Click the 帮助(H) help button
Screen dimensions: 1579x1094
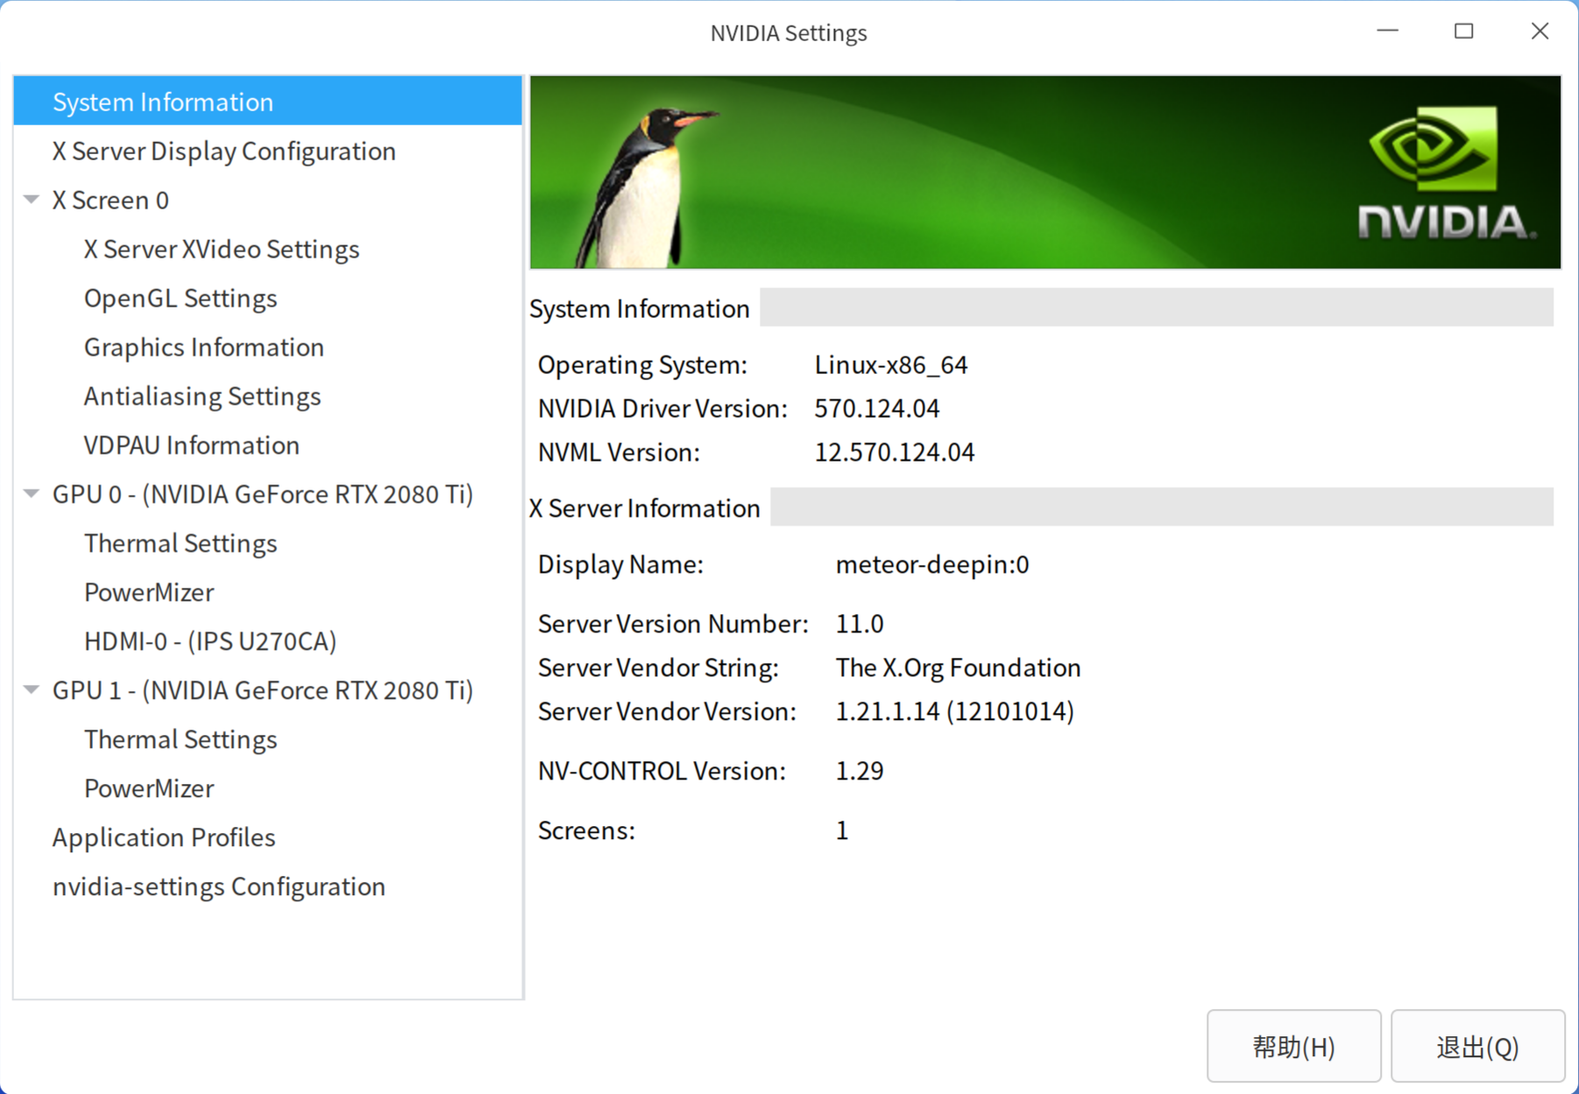(x=1293, y=1046)
